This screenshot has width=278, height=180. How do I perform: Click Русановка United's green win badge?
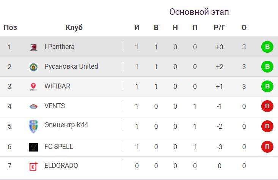(x=267, y=67)
